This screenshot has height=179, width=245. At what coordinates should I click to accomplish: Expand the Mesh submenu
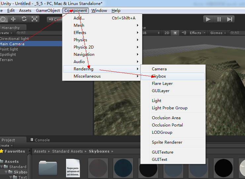102,25
